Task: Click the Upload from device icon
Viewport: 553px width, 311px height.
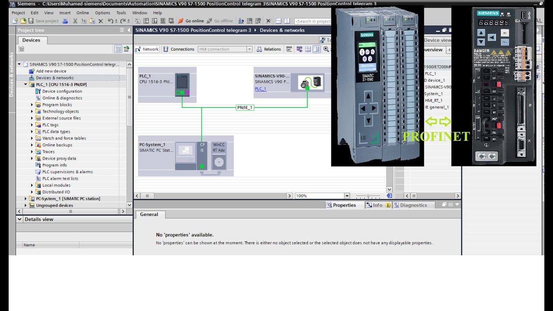Action: click(155, 21)
